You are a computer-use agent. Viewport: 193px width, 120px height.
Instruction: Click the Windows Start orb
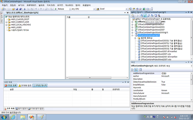pos(4,117)
